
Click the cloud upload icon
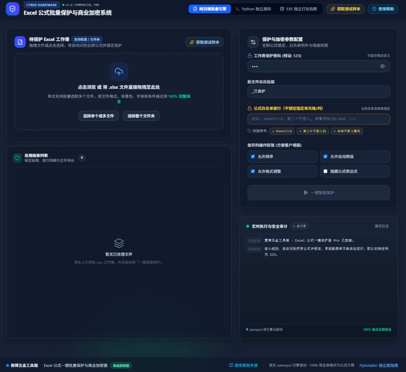point(119,71)
